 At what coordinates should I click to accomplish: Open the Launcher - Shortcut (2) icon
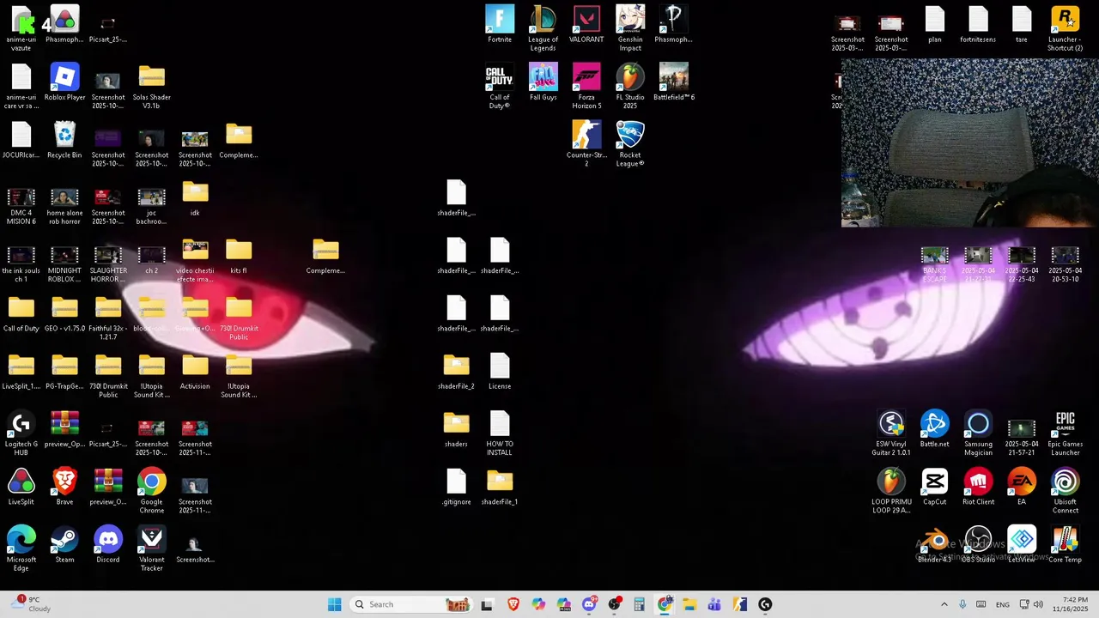[x=1065, y=28]
